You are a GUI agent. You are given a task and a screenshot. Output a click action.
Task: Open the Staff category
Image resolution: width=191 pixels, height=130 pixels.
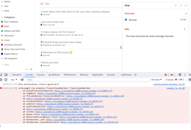(x=6, y=26)
